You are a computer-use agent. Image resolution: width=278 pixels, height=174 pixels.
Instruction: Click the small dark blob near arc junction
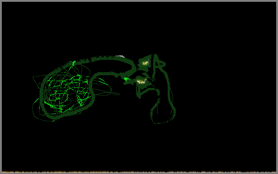pos(116,76)
